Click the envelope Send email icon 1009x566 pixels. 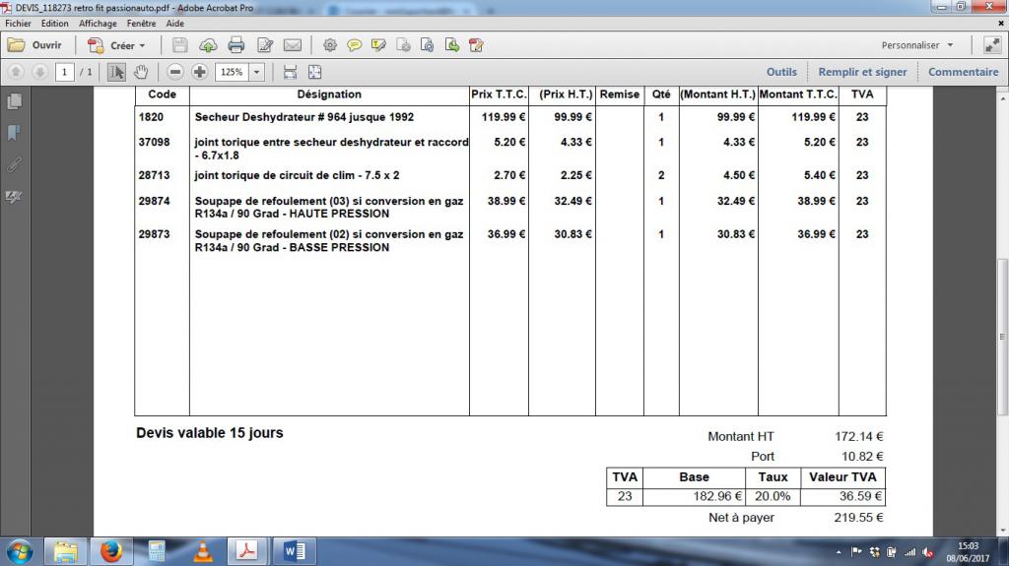(x=292, y=45)
